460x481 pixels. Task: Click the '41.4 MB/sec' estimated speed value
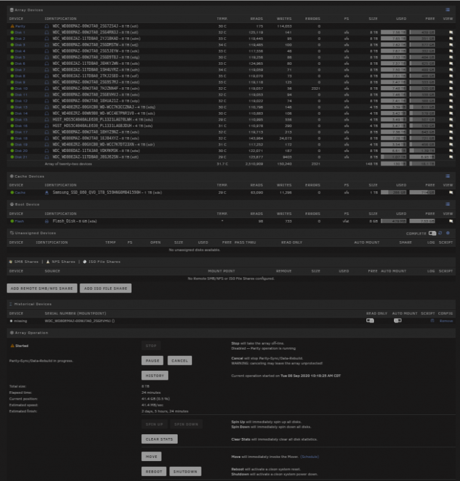[152, 405]
